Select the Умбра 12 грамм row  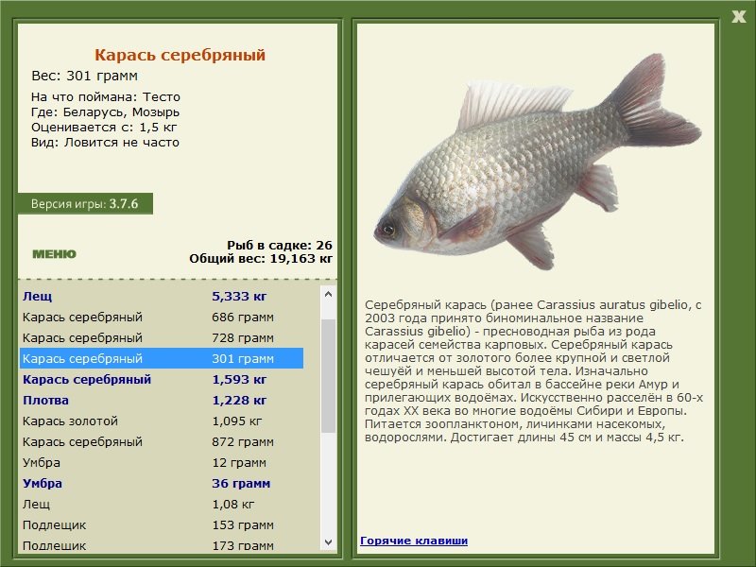[x=162, y=462]
